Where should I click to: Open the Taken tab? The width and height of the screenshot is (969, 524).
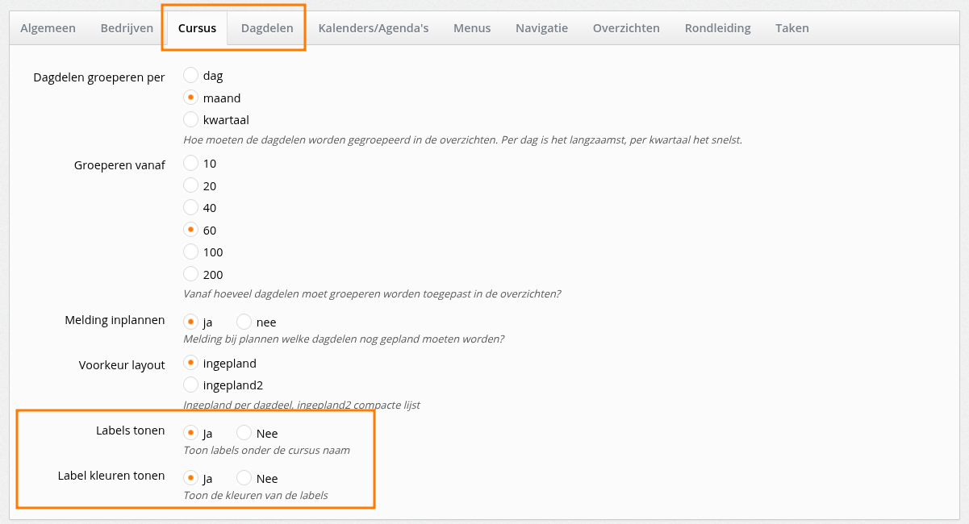click(792, 28)
